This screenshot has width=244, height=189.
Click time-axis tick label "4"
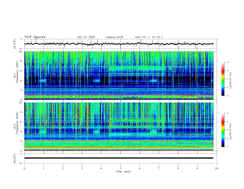101,168
